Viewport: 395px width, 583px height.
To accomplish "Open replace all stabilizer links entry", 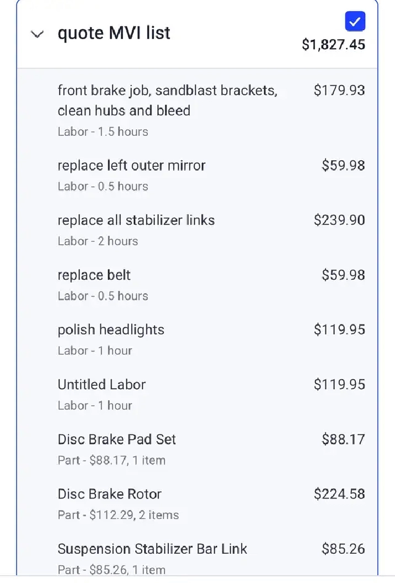I will (x=136, y=220).
